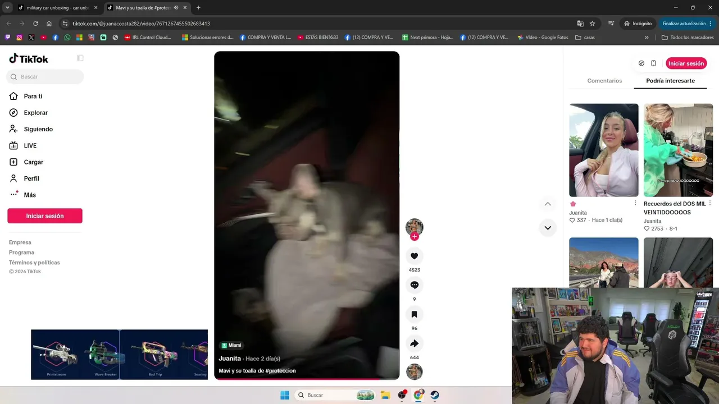This screenshot has height=404, width=719.
Task: Open the Recuerdos del DOS MIL video thumbnail
Action: [678, 150]
